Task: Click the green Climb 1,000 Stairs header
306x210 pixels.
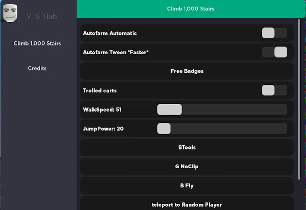Action: tap(191, 9)
